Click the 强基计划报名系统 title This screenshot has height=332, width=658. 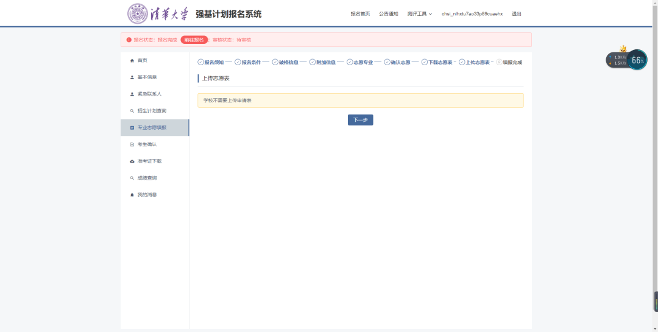click(228, 14)
